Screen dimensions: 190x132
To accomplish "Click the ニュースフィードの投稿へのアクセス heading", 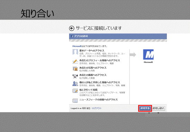I will (x=98, y=100).
